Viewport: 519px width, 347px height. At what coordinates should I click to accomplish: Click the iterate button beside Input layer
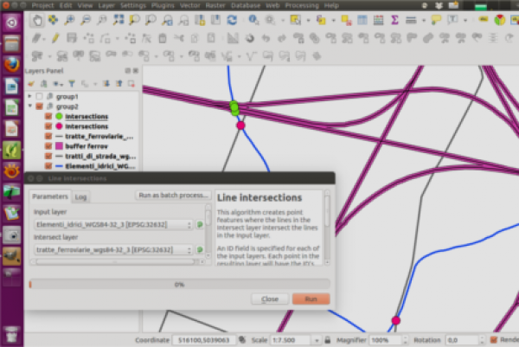[200, 225]
